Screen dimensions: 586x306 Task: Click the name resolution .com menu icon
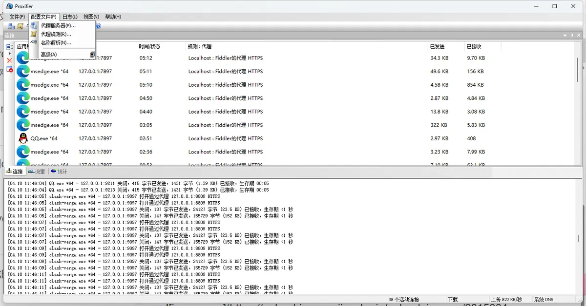[x=34, y=42]
